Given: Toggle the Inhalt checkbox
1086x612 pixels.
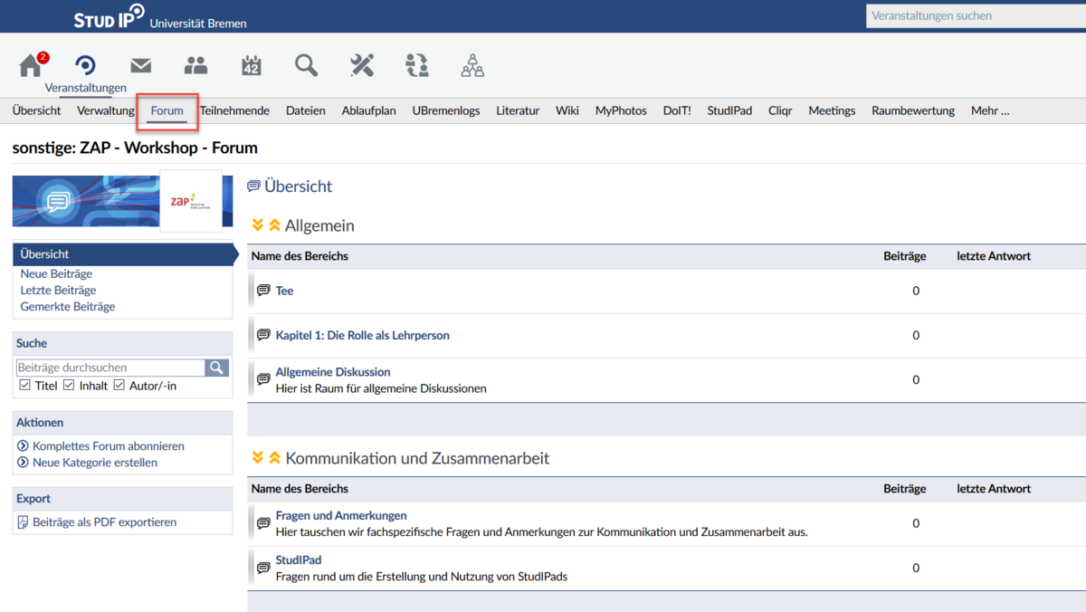Looking at the screenshot, I should point(69,386).
